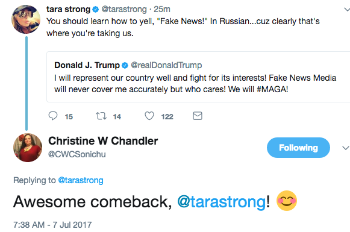Viewport: 350px width, 232px height.
Task: Expand options chevron beside Following button
Action: pyautogui.click(x=346, y=148)
